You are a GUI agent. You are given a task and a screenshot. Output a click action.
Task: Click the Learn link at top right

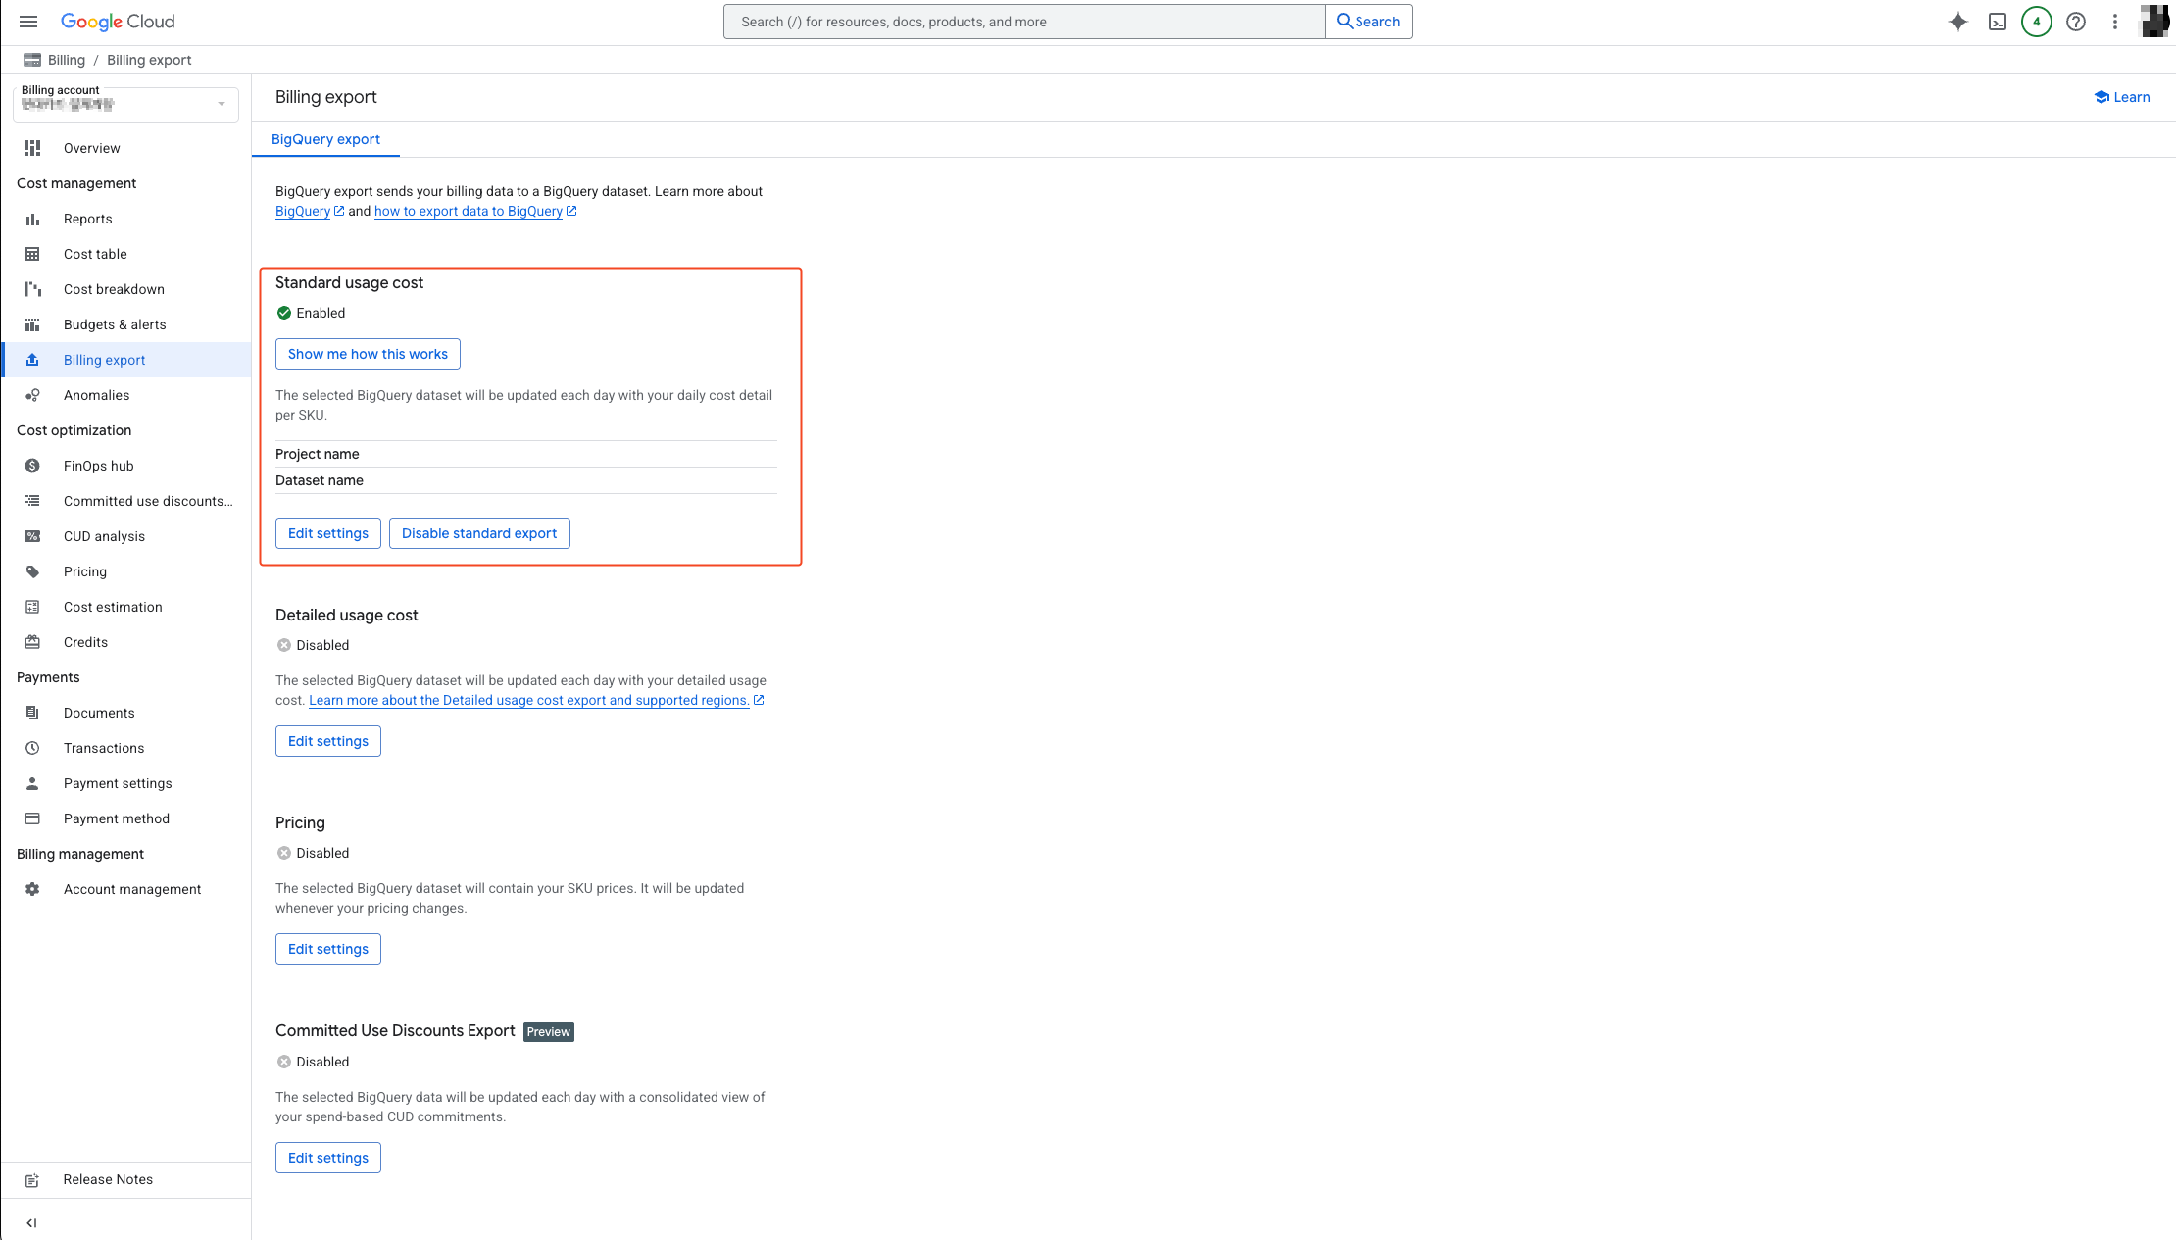pyautogui.click(x=2122, y=97)
